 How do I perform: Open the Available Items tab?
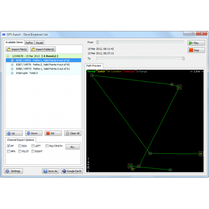pyautogui.click(x=14, y=42)
